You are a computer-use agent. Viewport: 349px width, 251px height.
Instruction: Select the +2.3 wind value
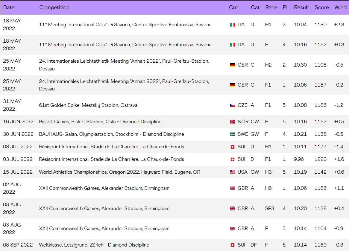coord(339,25)
